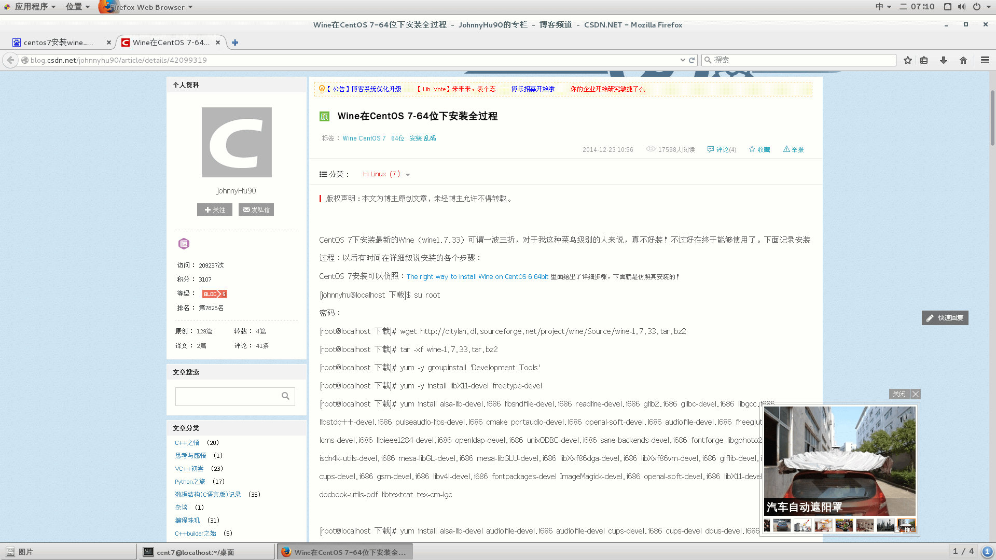The image size is (996, 560).
Task: Click the Wine CentOS 7 tag
Action: [364, 138]
